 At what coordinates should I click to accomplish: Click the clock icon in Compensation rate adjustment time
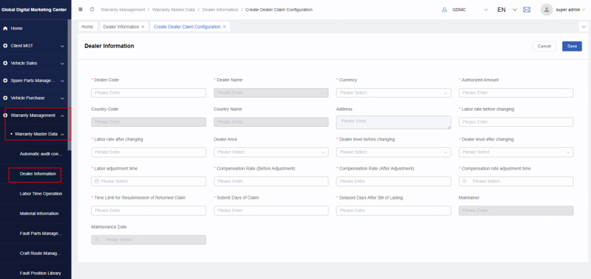coord(465,181)
